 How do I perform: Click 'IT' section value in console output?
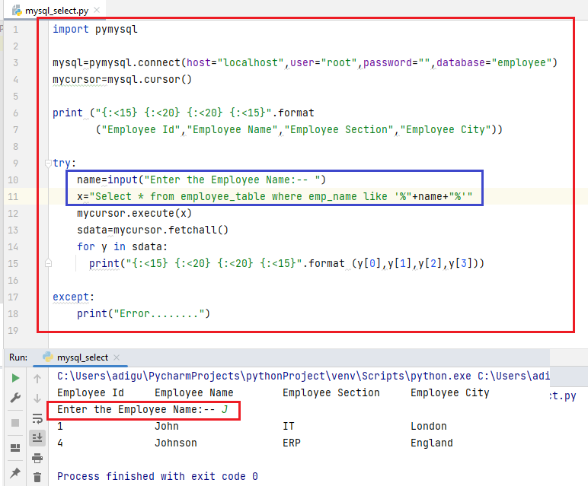pyautogui.click(x=289, y=426)
